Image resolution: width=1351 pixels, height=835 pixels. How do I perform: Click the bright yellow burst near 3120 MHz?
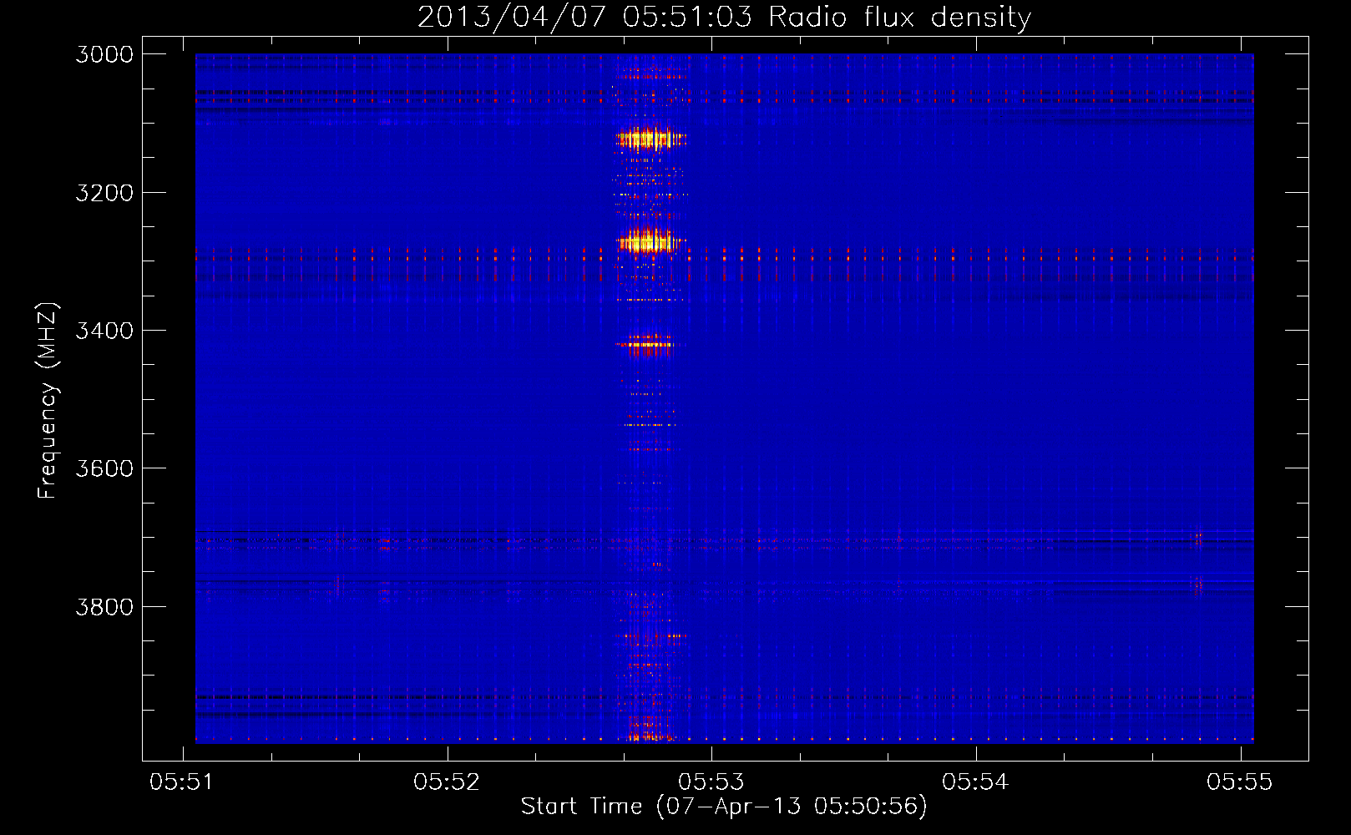[x=650, y=138]
